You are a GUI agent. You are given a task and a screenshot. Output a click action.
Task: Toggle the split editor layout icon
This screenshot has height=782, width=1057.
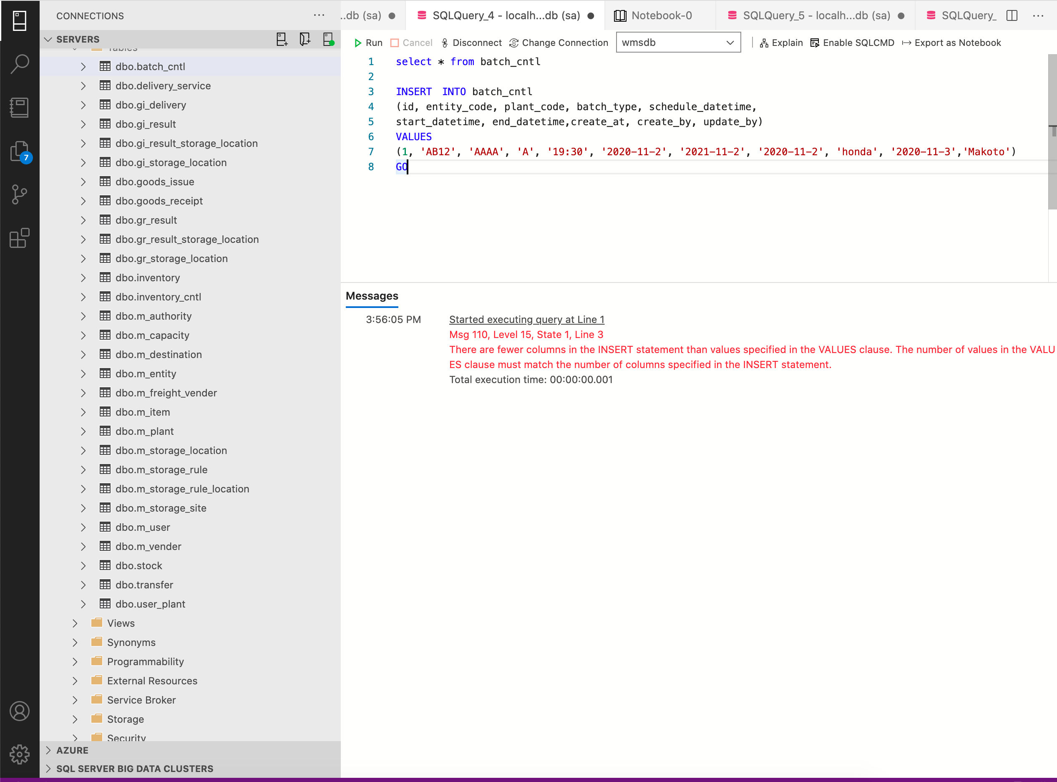[1012, 15]
